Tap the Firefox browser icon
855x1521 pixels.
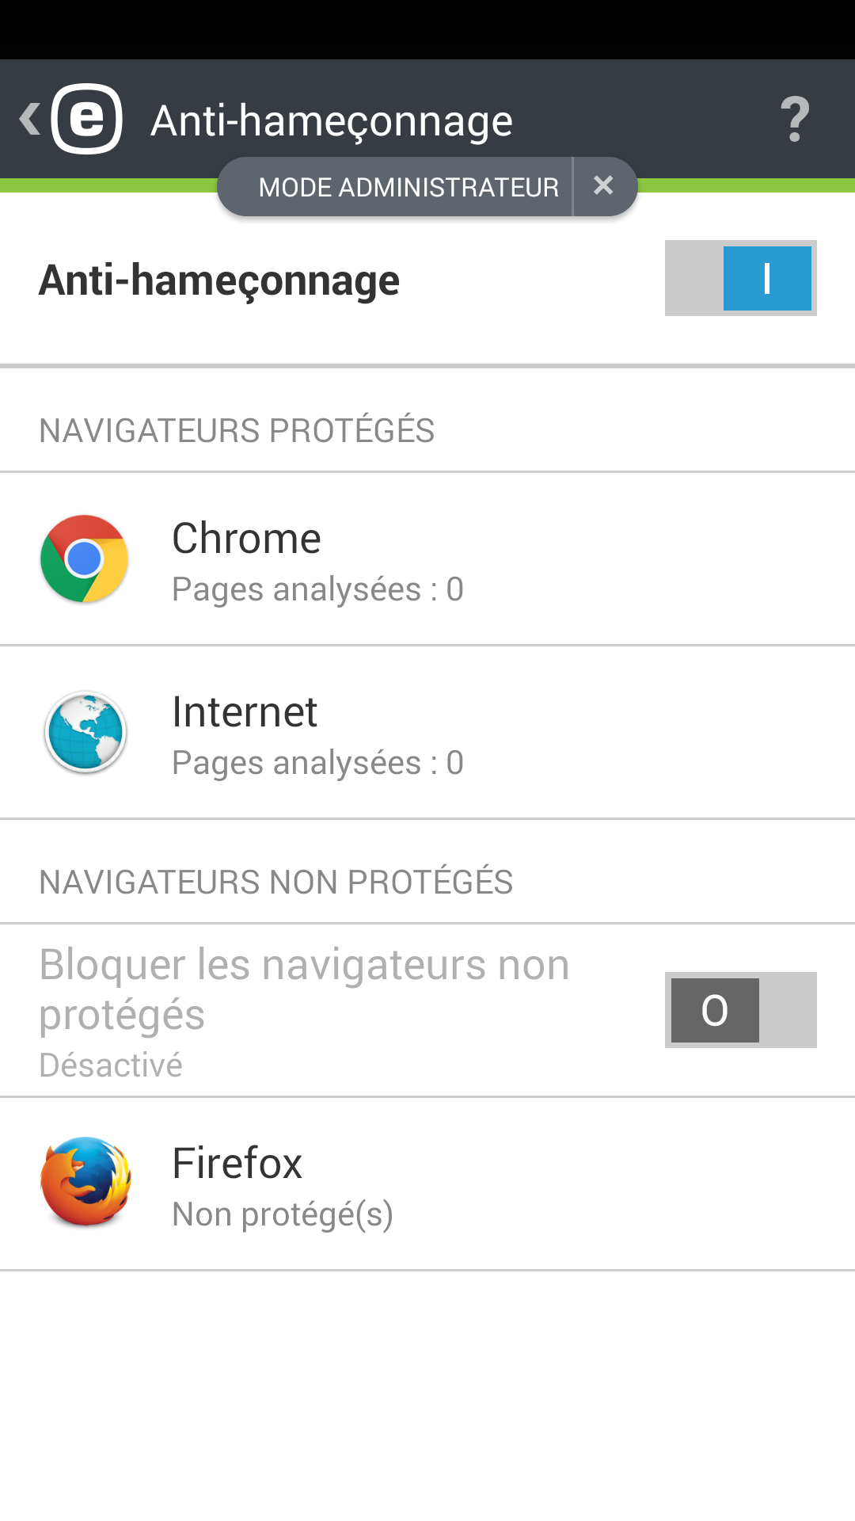point(85,1183)
